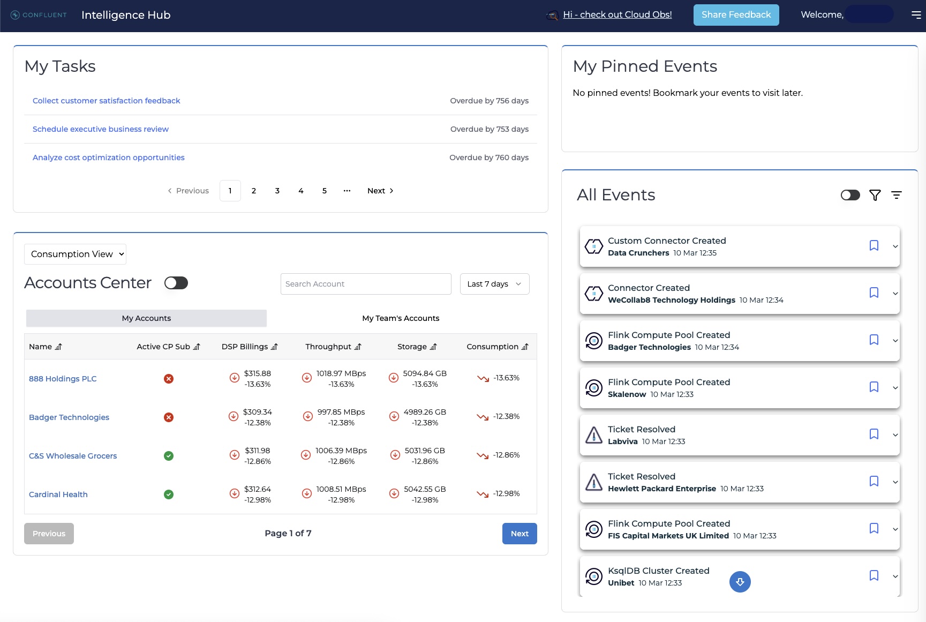This screenshot has width=926, height=622.
Task: Click green check status for Cardinal Health
Action: coord(169,494)
